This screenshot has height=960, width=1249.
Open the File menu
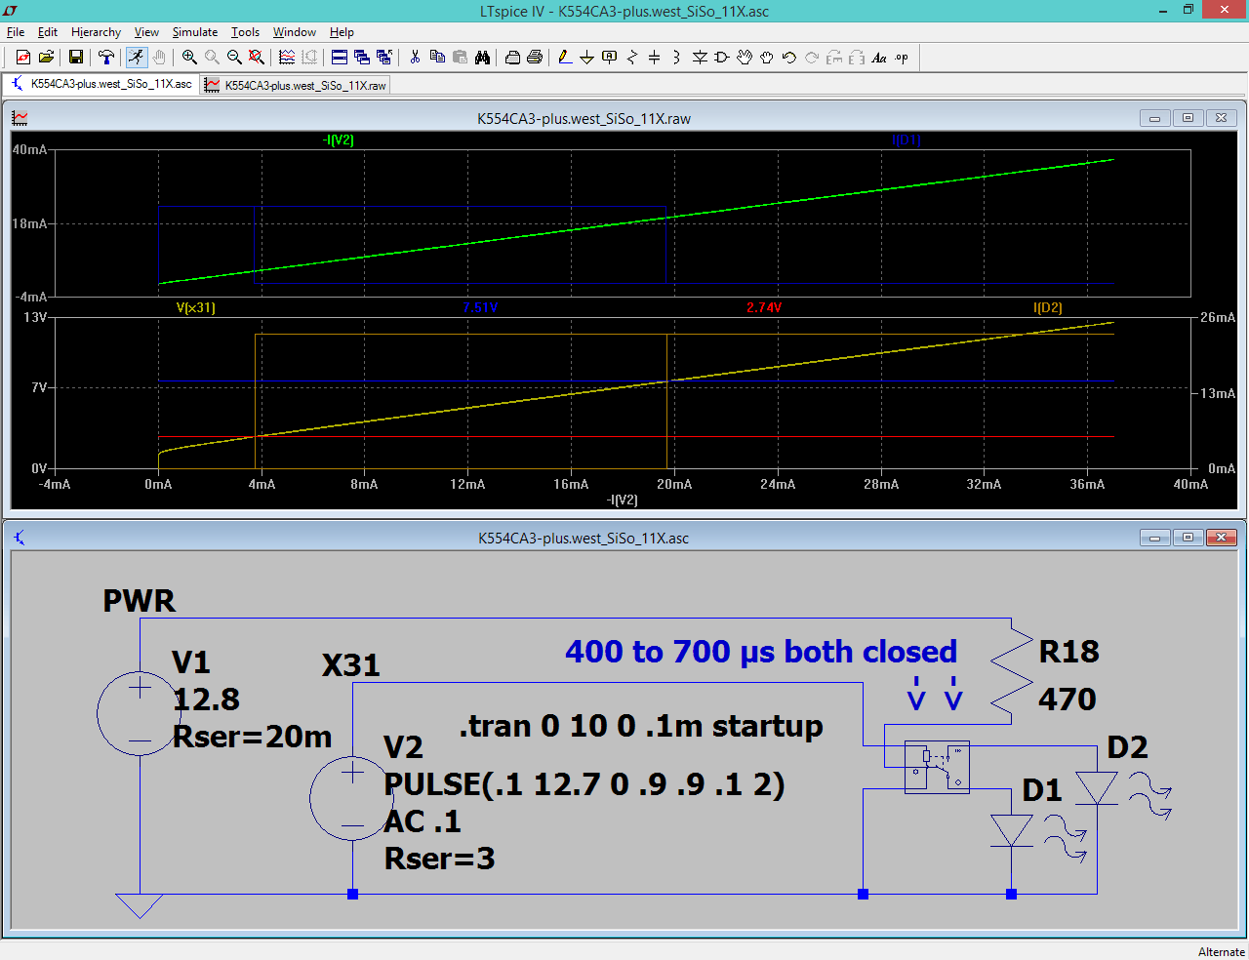[x=16, y=32]
